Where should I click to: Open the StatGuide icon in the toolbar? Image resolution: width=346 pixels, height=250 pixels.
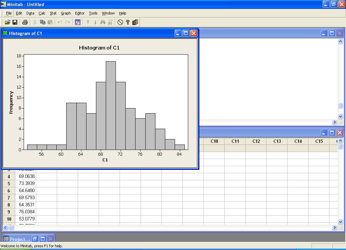[135, 22]
